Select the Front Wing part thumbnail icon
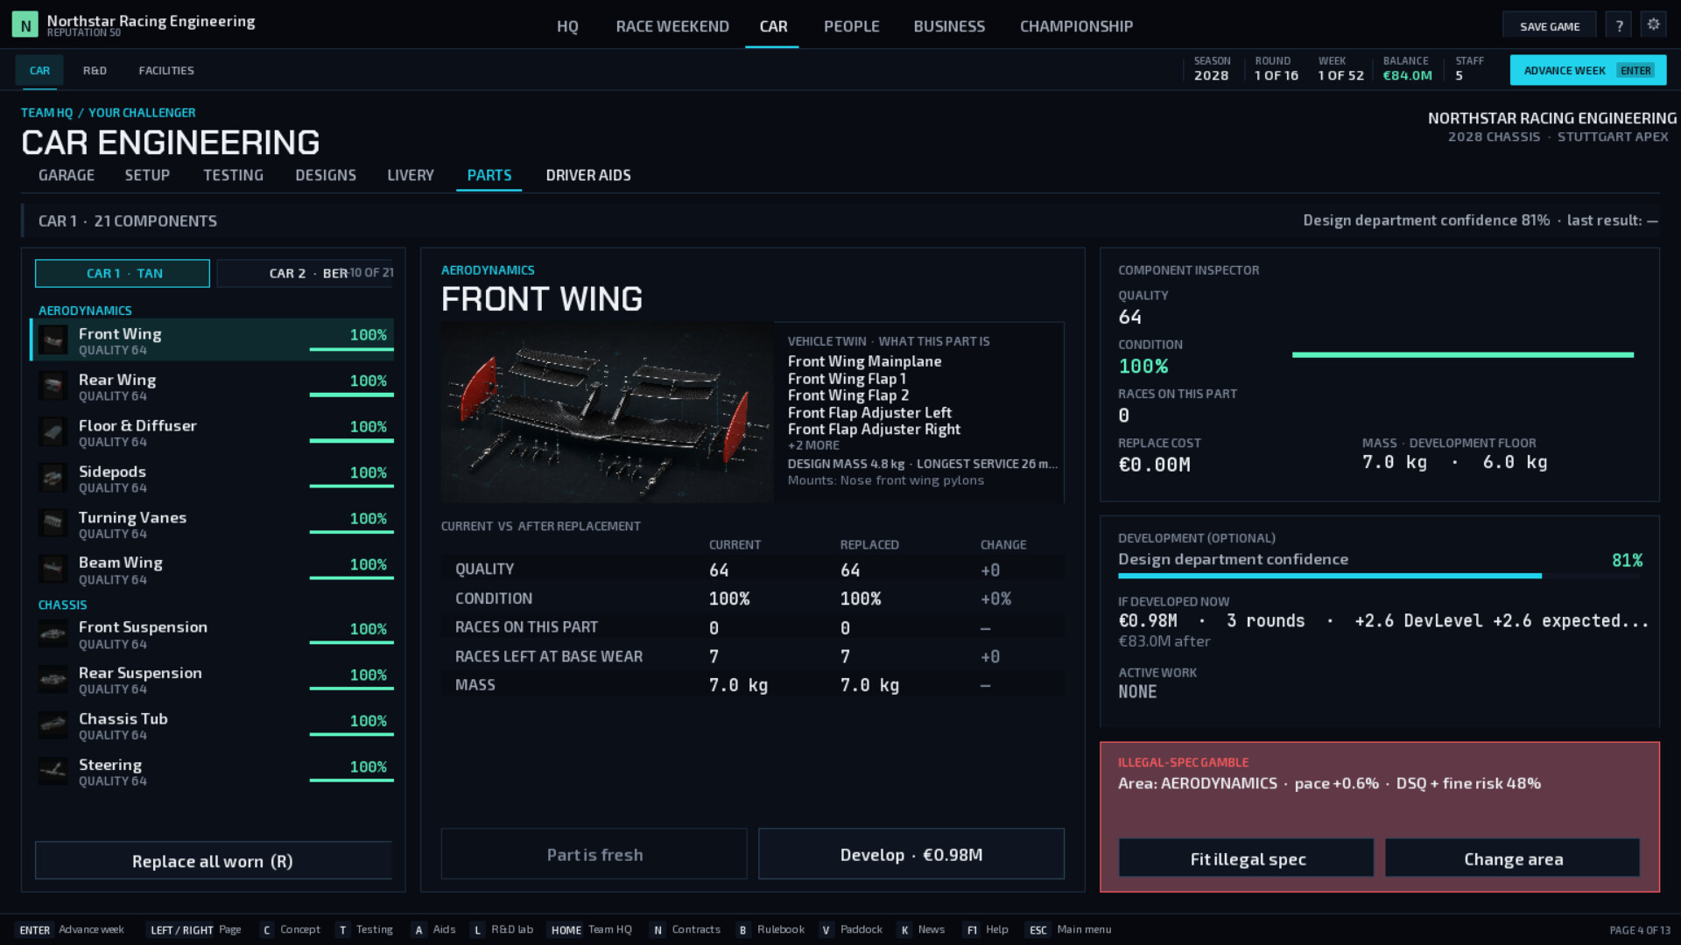Image resolution: width=1681 pixels, height=945 pixels. 53,340
